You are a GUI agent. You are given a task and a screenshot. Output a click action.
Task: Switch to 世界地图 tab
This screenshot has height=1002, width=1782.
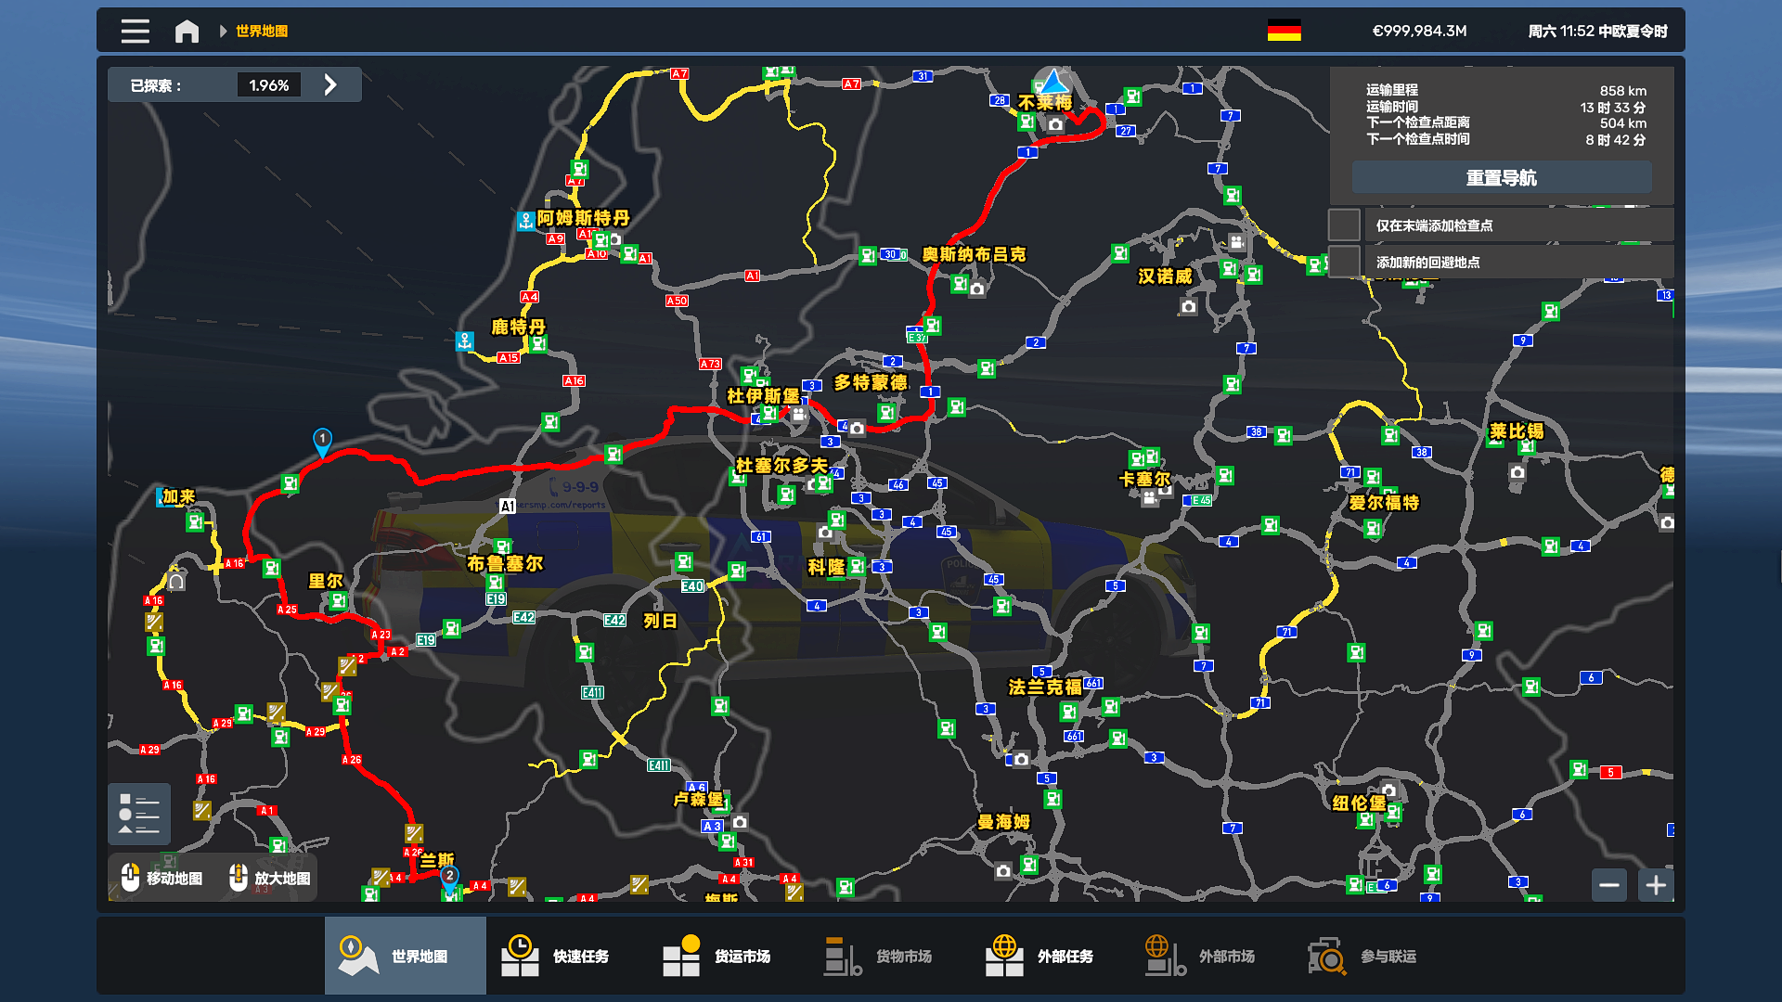[405, 956]
